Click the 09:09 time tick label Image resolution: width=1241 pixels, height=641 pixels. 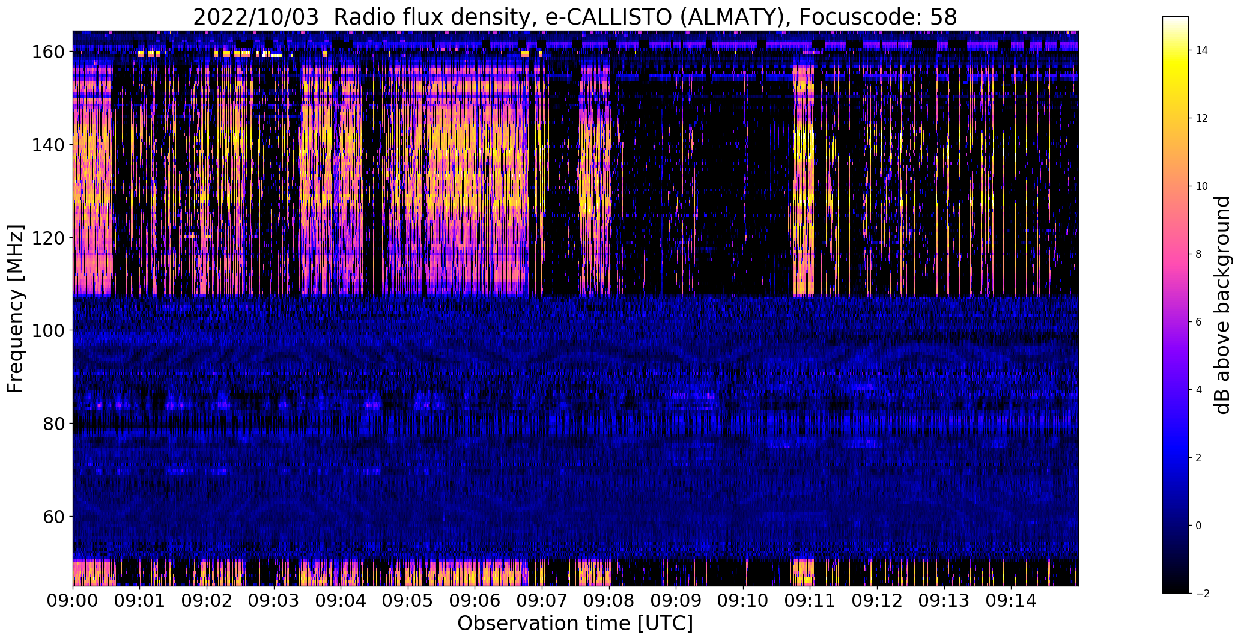click(676, 600)
